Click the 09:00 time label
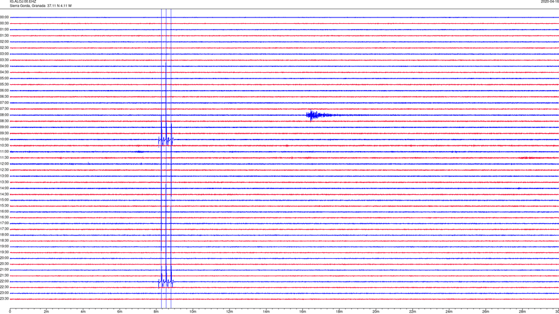Screen dimensions: 559x314 click(4, 127)
